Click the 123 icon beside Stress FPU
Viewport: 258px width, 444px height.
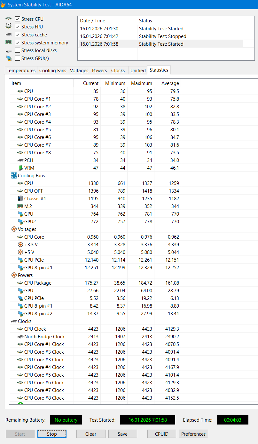coord(9,27)
